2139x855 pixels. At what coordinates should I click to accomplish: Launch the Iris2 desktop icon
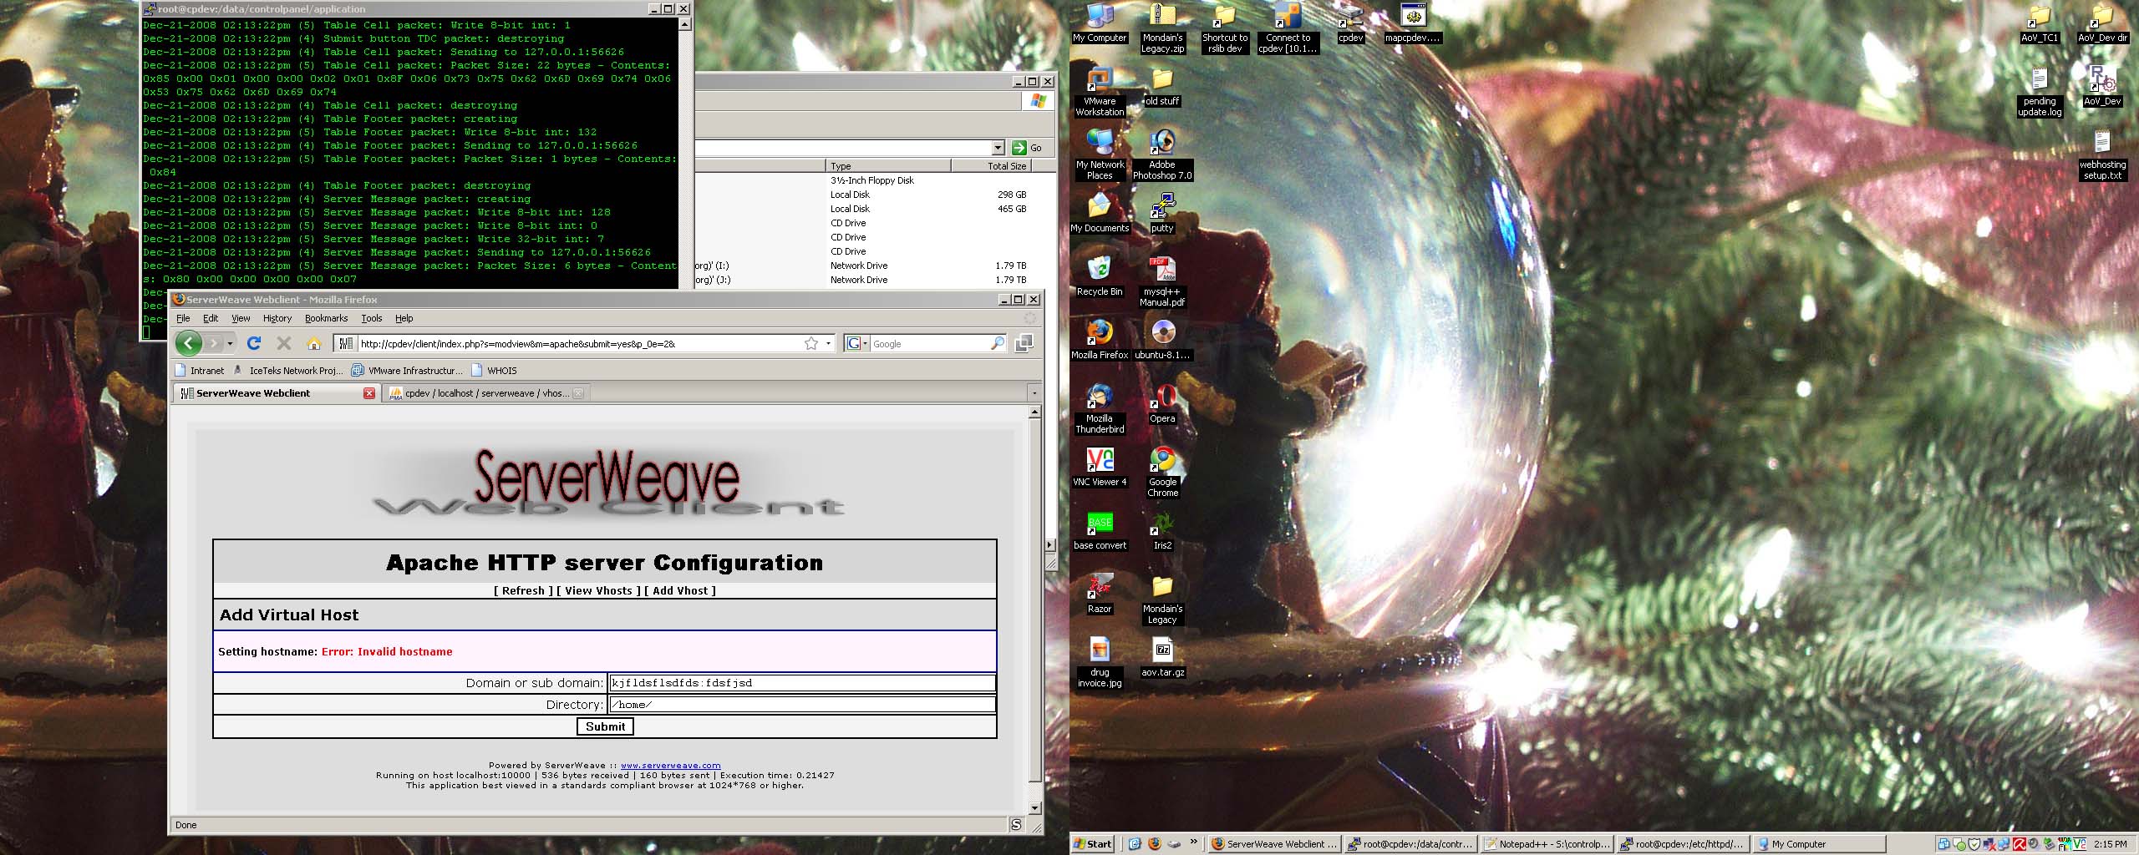(1162, 531)
